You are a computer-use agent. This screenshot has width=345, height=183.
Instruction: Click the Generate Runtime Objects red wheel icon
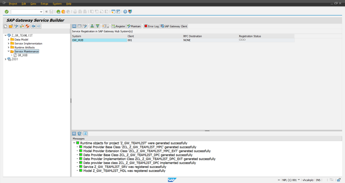tap(27, 26)
